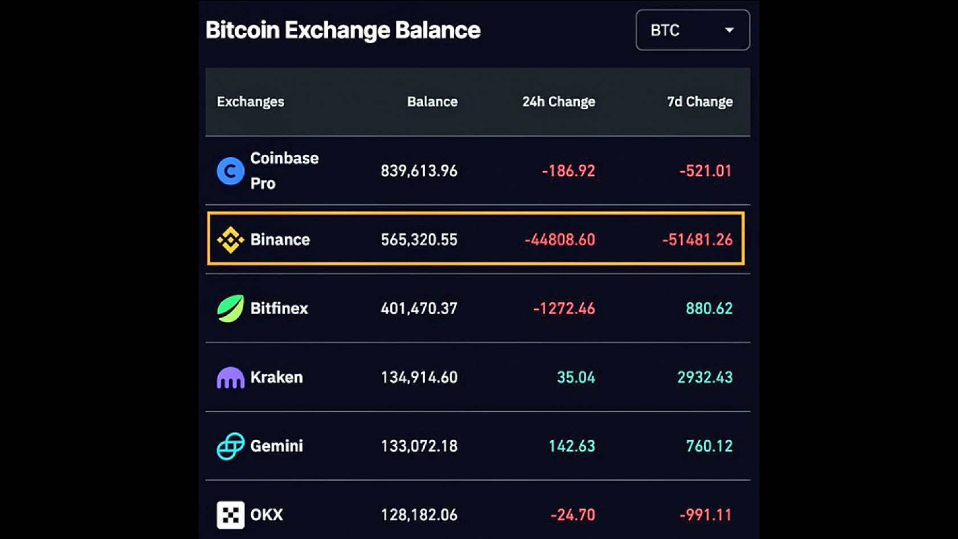Click the Gemini exchange name text
Screen dimensions: 958x539
click(x=276, y=446)
